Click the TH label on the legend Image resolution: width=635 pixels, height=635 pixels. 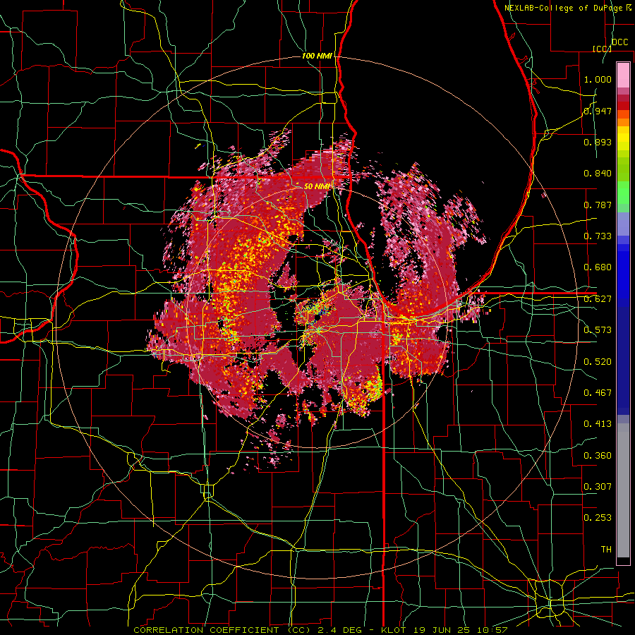click(x=606, y=550)
